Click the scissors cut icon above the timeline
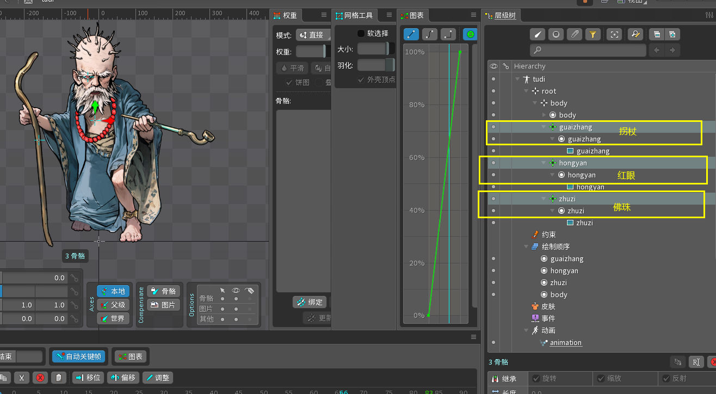The image size is (716, 394). (22, 377)
